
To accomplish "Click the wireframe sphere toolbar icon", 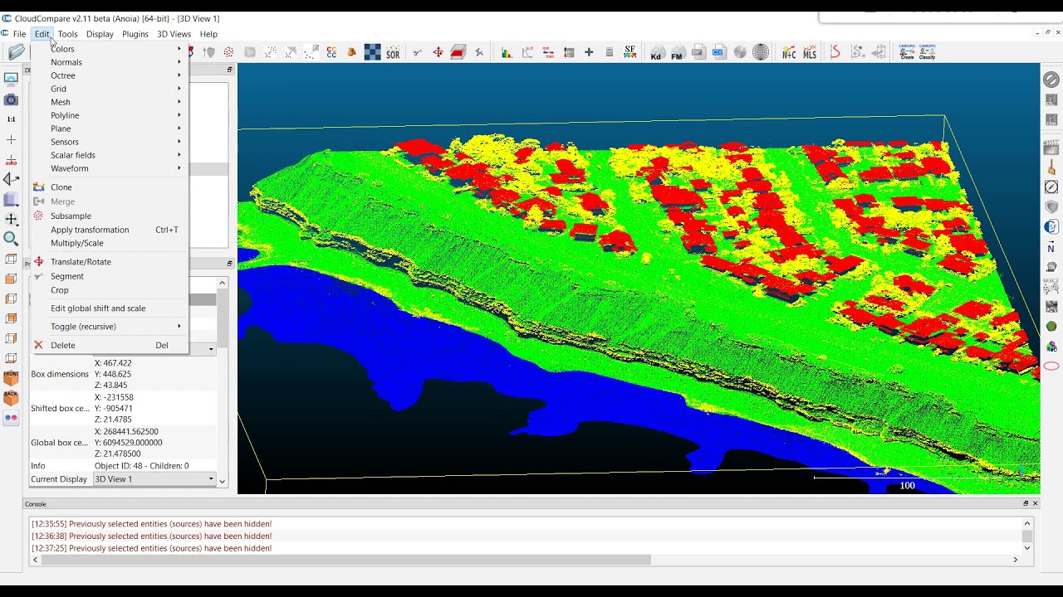I will click(x=761, y=53).
